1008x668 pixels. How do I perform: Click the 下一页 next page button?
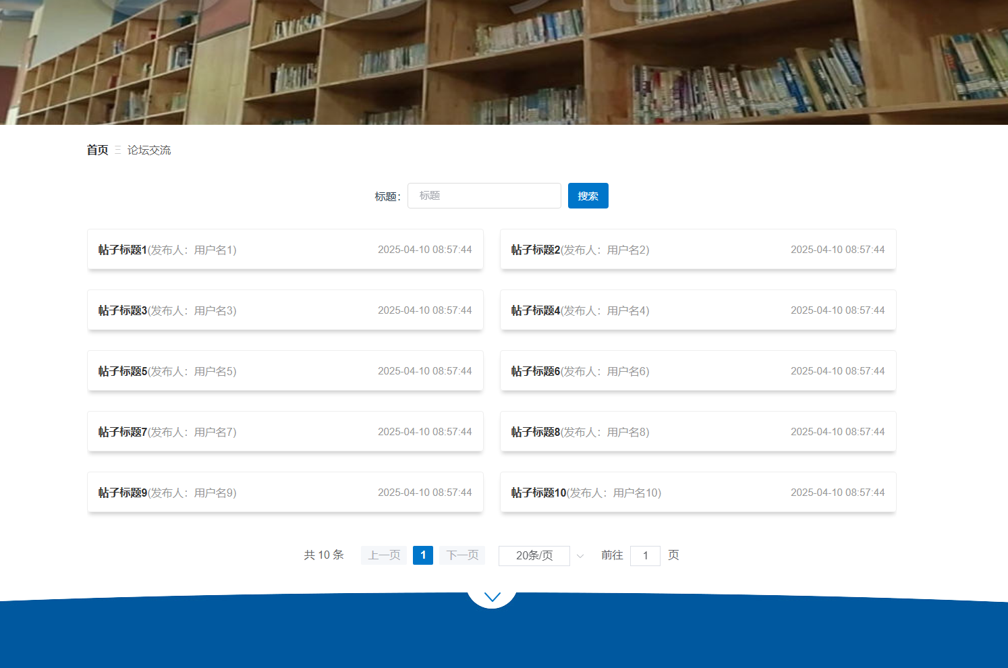[x=462, y=555]
